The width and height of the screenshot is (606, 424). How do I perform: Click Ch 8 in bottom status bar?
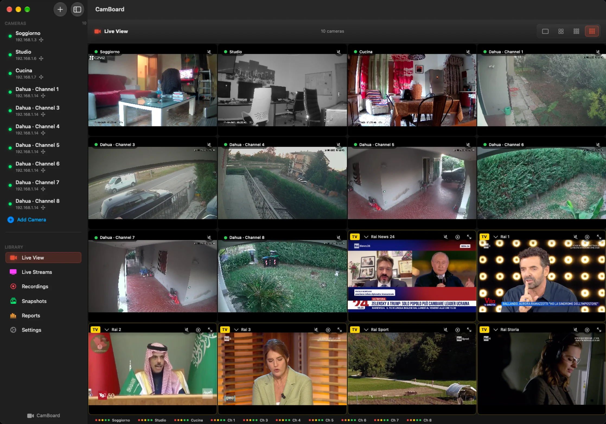419,420
